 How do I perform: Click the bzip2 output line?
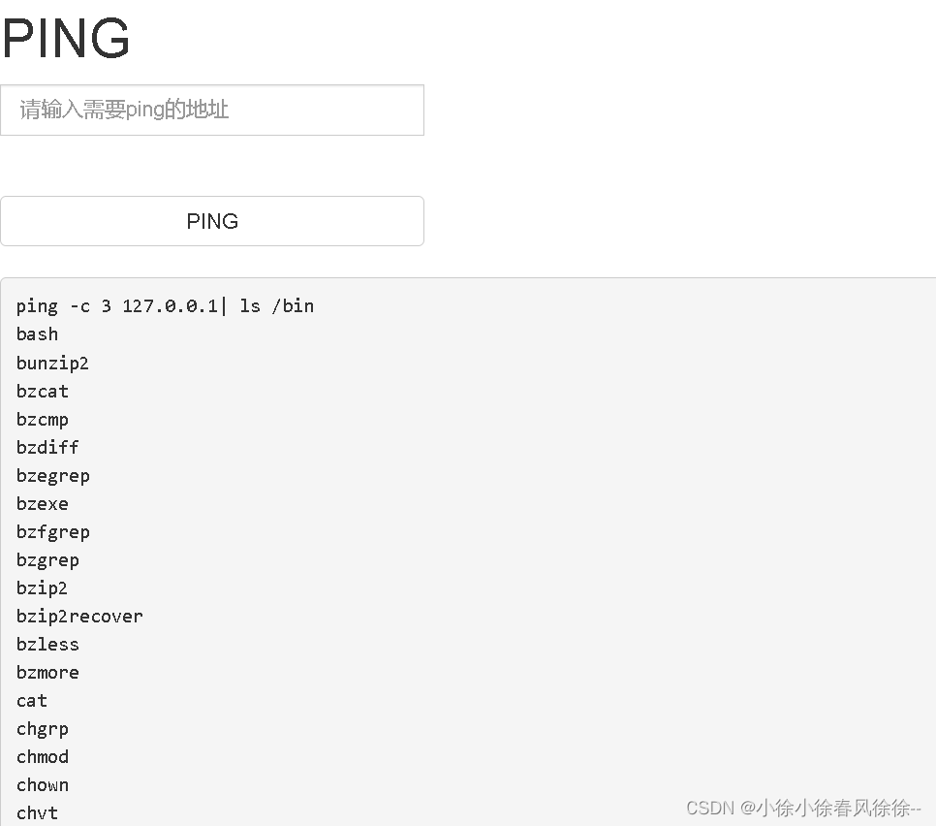(x=42, y=588)
